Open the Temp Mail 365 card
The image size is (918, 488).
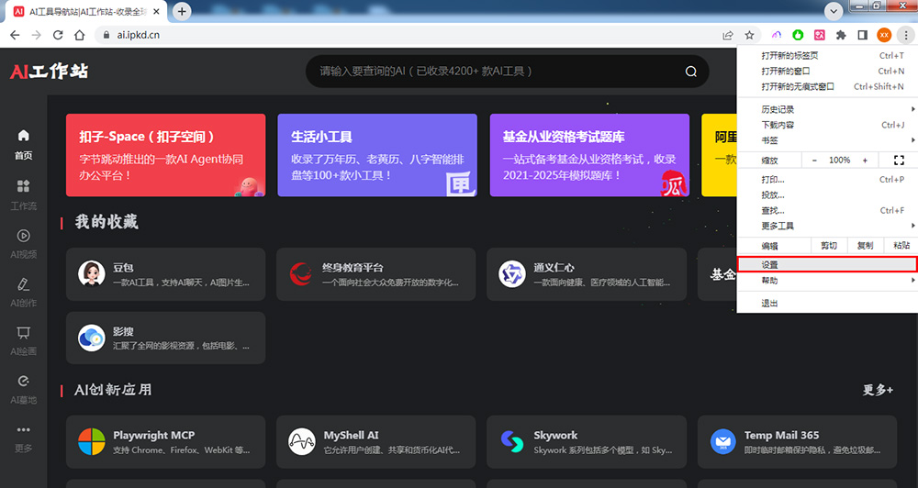coord(798,442)
